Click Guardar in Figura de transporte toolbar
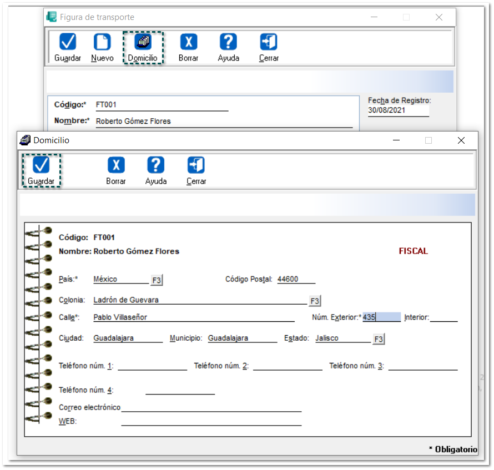 tap(67, 48)
